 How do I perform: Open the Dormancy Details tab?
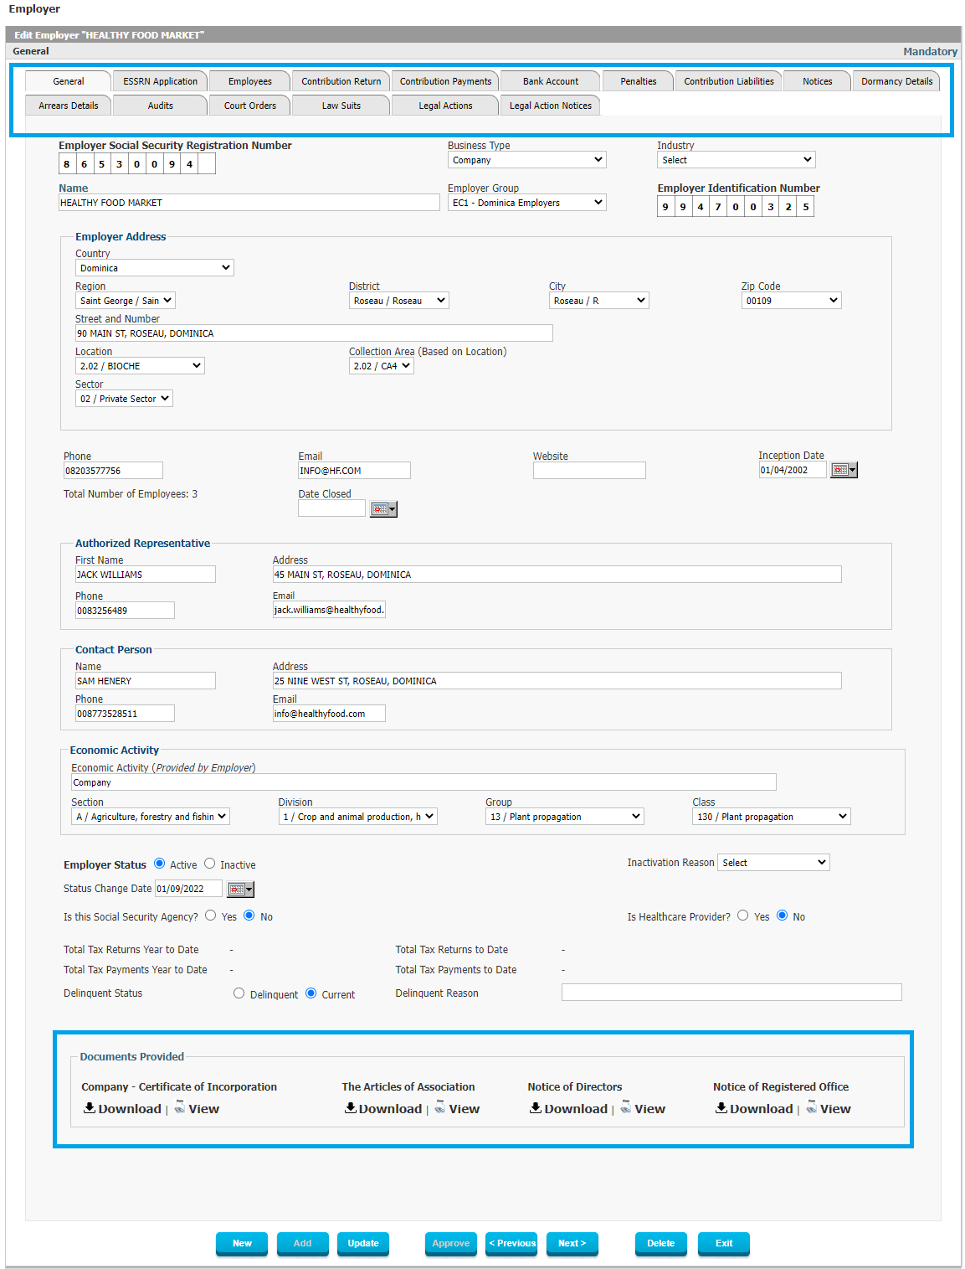coord(896,81)
